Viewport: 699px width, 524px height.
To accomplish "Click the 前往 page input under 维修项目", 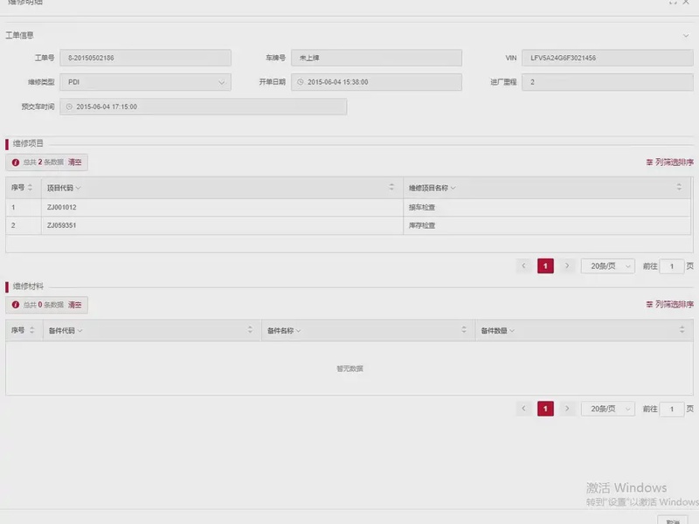I will (x=671, y=266).
